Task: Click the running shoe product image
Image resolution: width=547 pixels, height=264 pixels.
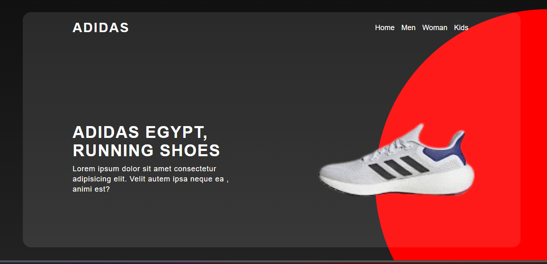Action: click(397, 159)
